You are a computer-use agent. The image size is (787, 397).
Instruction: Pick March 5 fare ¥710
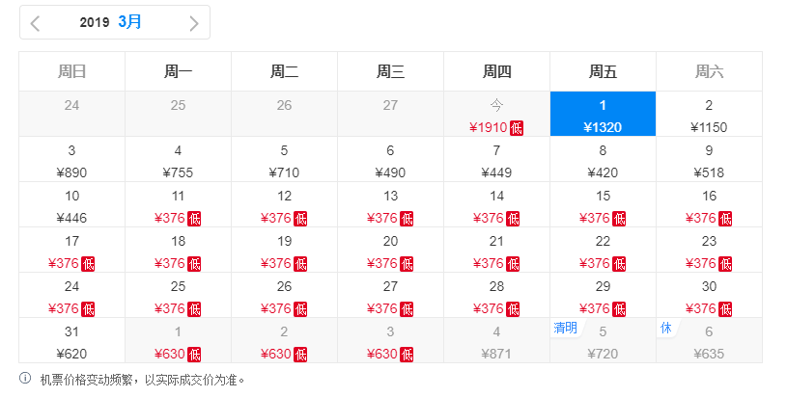pos(284,159)
